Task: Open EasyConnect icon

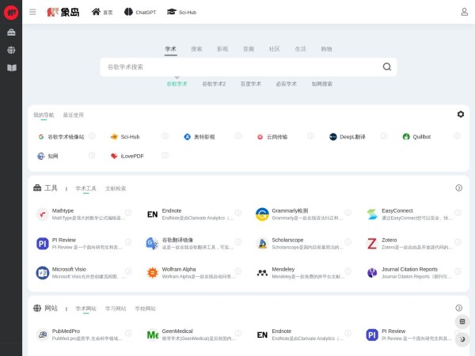Action: coord(372,214)
